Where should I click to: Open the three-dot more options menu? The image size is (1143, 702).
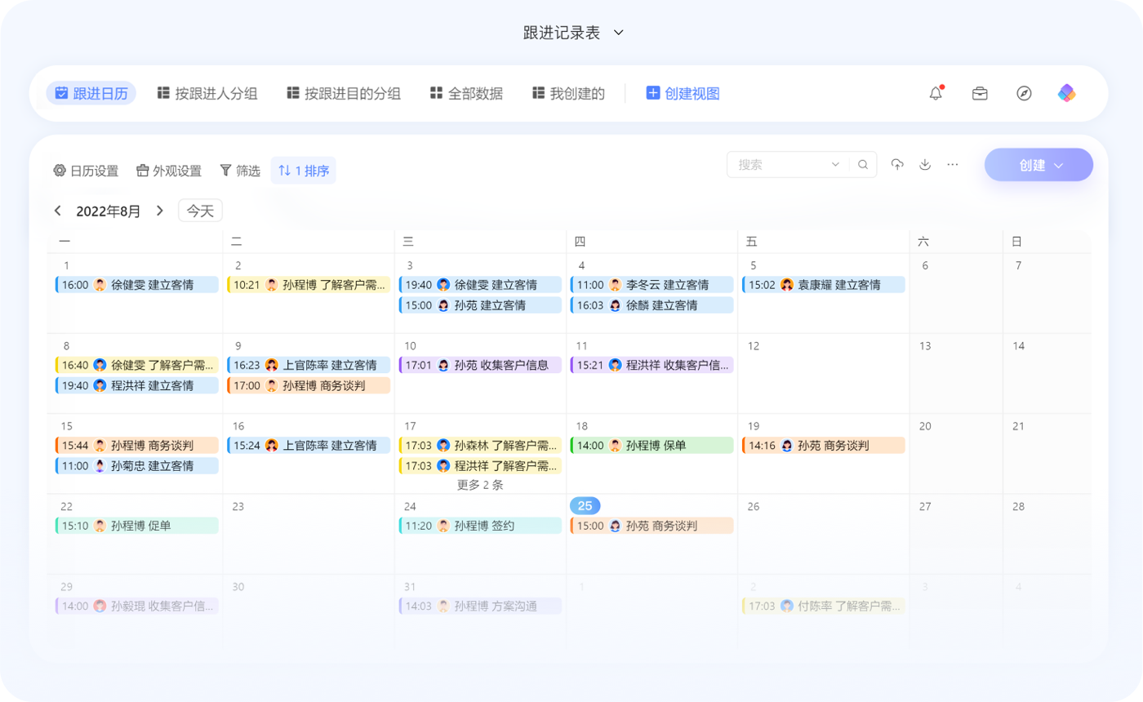(953, 164)
